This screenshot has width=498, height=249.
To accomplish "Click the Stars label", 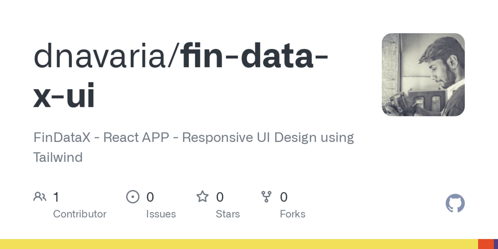I will 228,214.
